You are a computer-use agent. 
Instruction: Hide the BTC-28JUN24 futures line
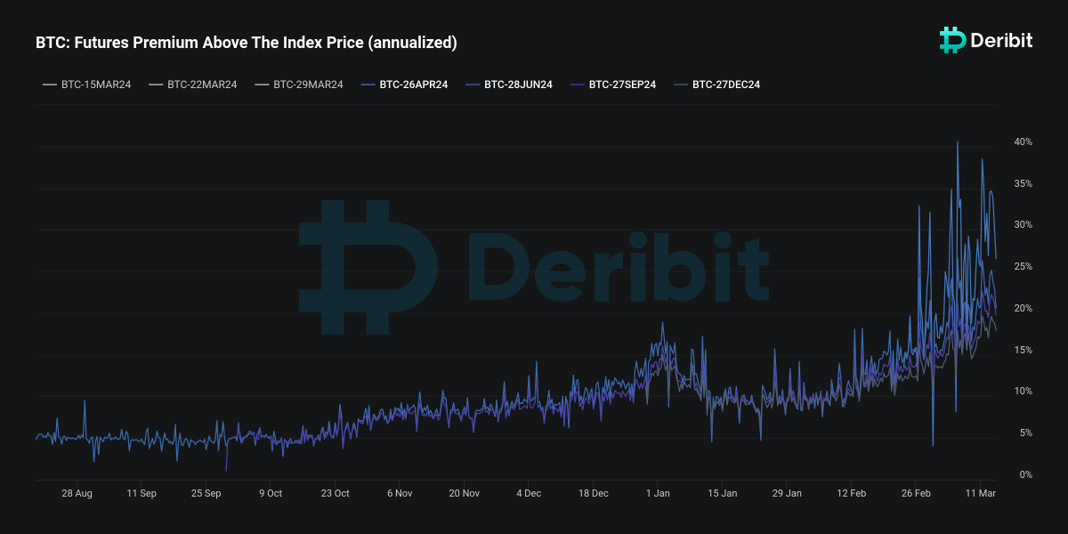click(x=518, y=85)
